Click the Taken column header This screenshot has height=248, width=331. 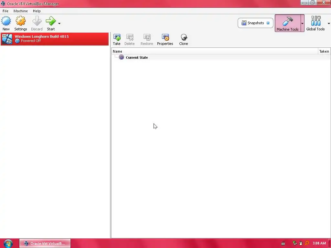[324, 51]
